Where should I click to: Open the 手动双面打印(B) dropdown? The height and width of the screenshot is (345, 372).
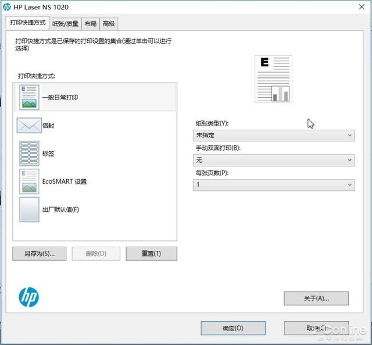click(x=274, y=160)
